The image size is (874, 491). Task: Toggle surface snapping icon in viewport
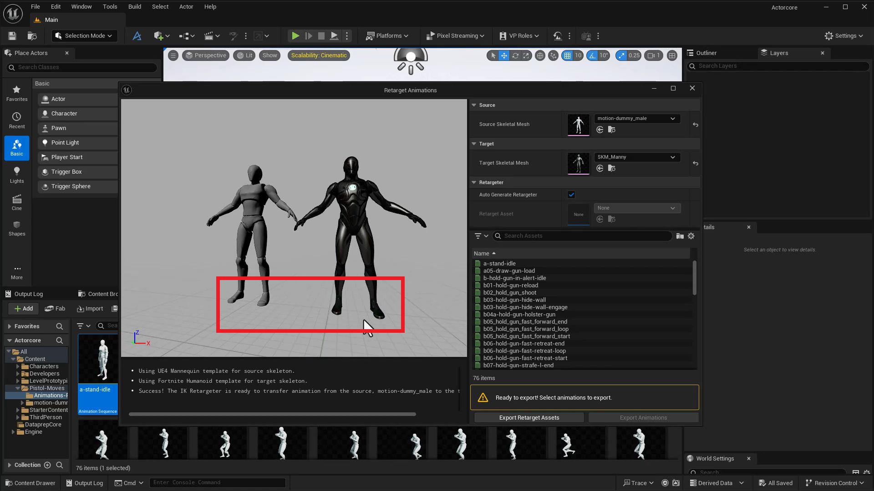pyautogui.click(x=553, y=55)
